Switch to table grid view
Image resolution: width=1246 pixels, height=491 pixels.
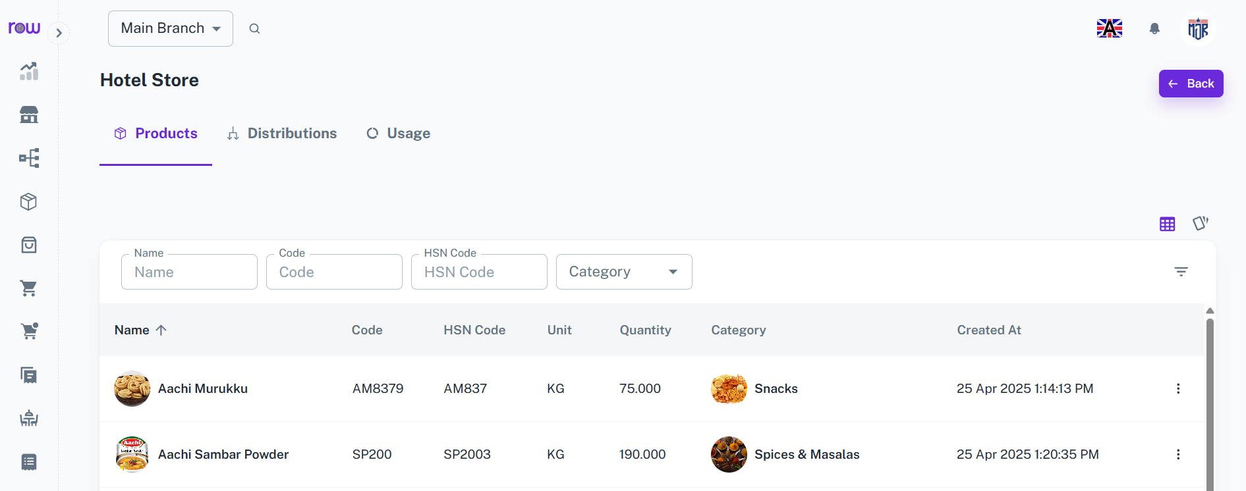[x=1167, y=224]
